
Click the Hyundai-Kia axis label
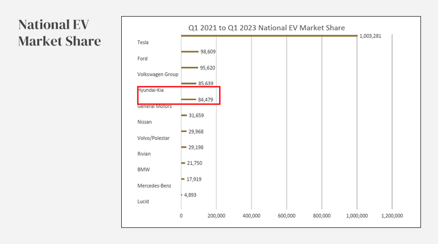pyautogui.click(x=151, y=90)
